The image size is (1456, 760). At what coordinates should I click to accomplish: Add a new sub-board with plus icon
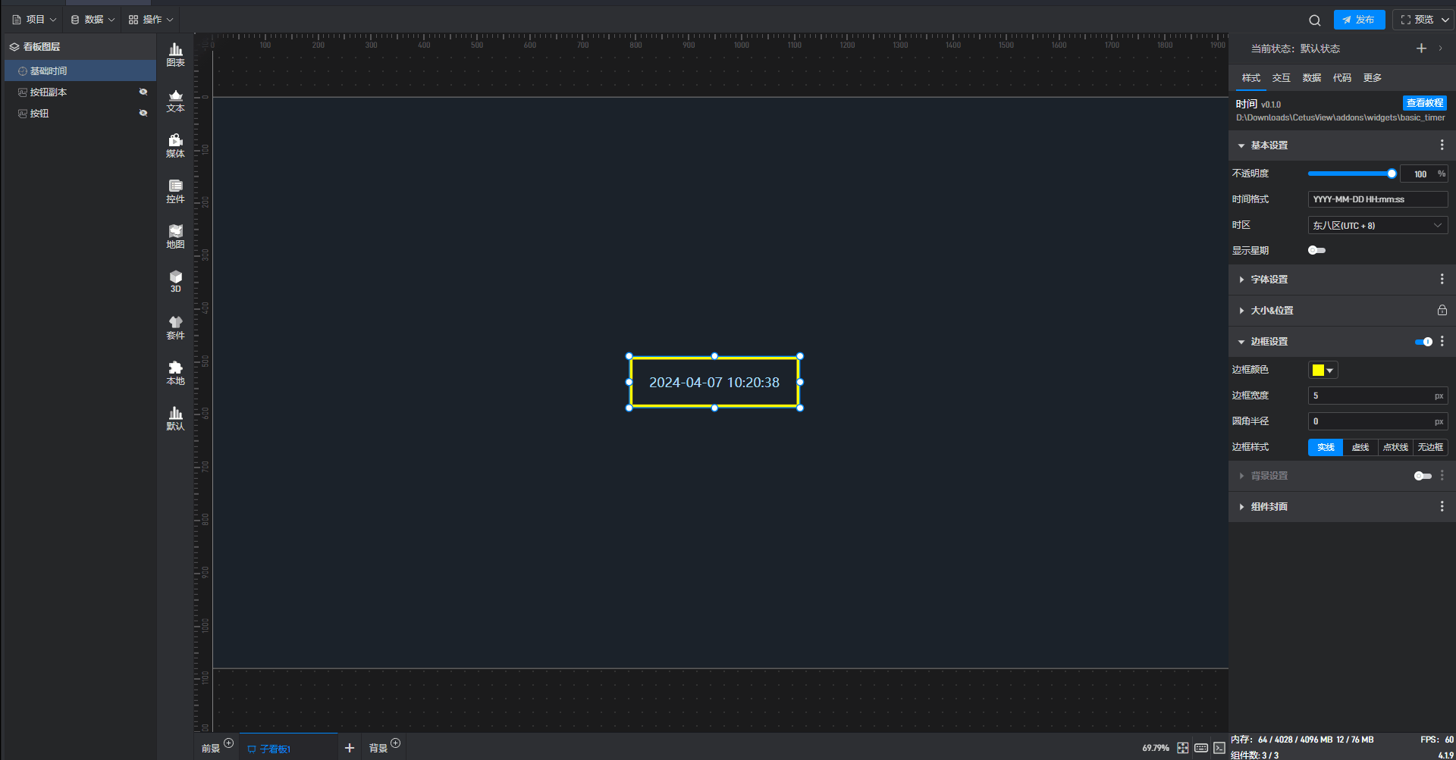click(x=350, y=748)
